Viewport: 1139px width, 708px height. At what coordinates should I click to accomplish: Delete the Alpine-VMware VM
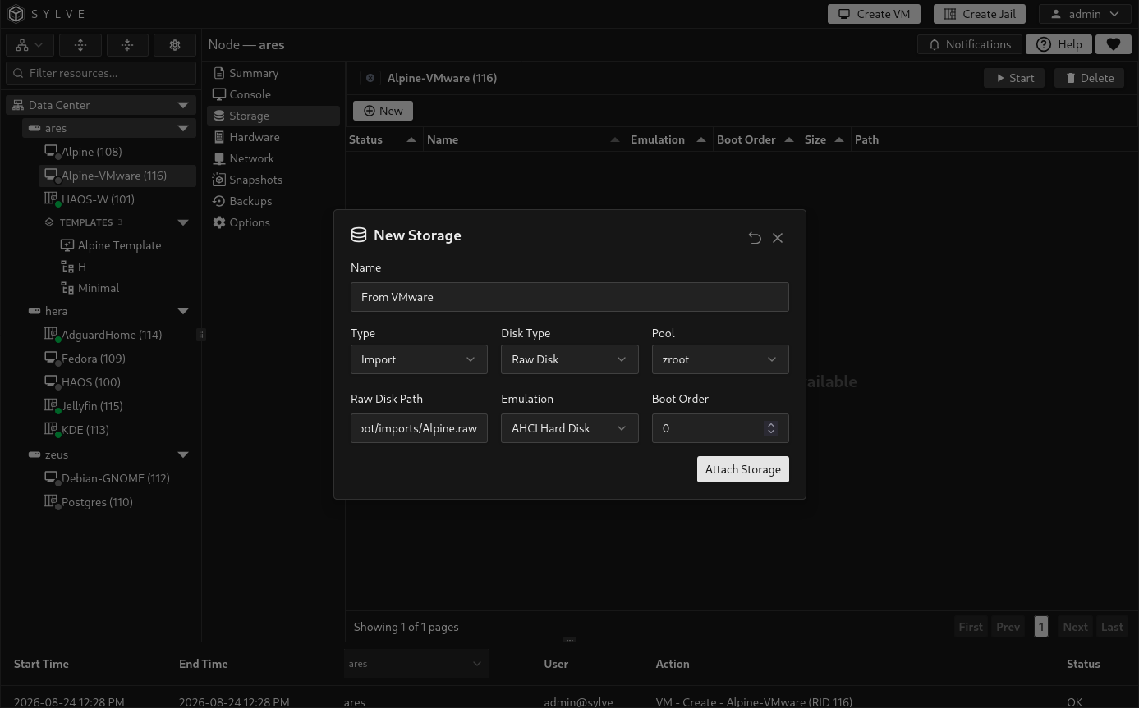tap(1089, 78)
